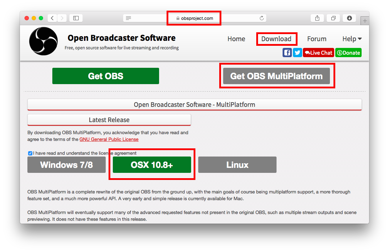Screen dimensions: 389x252
Task: Download the Windows 7/8 build
Action: (x=67, y=165)
